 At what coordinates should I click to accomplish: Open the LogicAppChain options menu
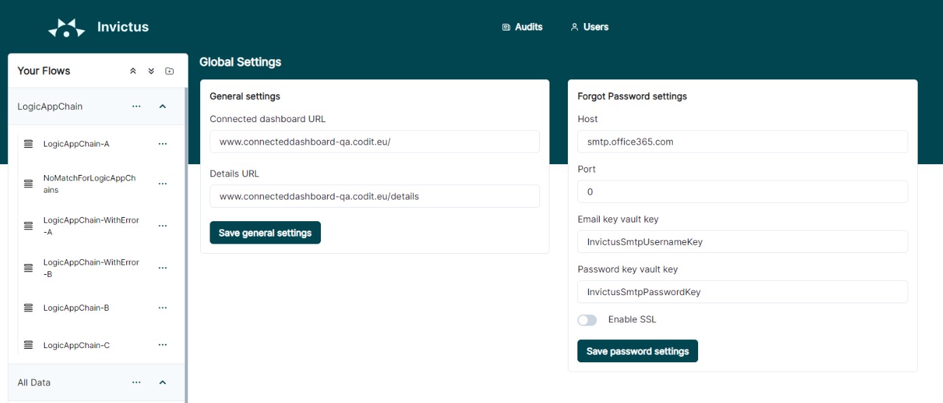[136, 106]
